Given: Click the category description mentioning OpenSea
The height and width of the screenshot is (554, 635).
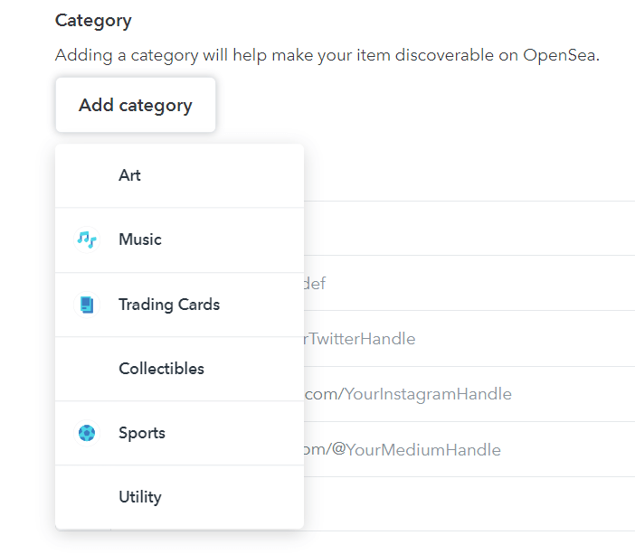Looking at the screenshot, I should [327, 54].
